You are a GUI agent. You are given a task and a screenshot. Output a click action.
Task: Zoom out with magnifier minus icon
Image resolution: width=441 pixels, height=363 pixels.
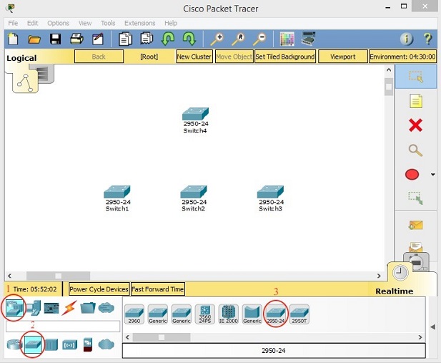click(x=259, y=39)
